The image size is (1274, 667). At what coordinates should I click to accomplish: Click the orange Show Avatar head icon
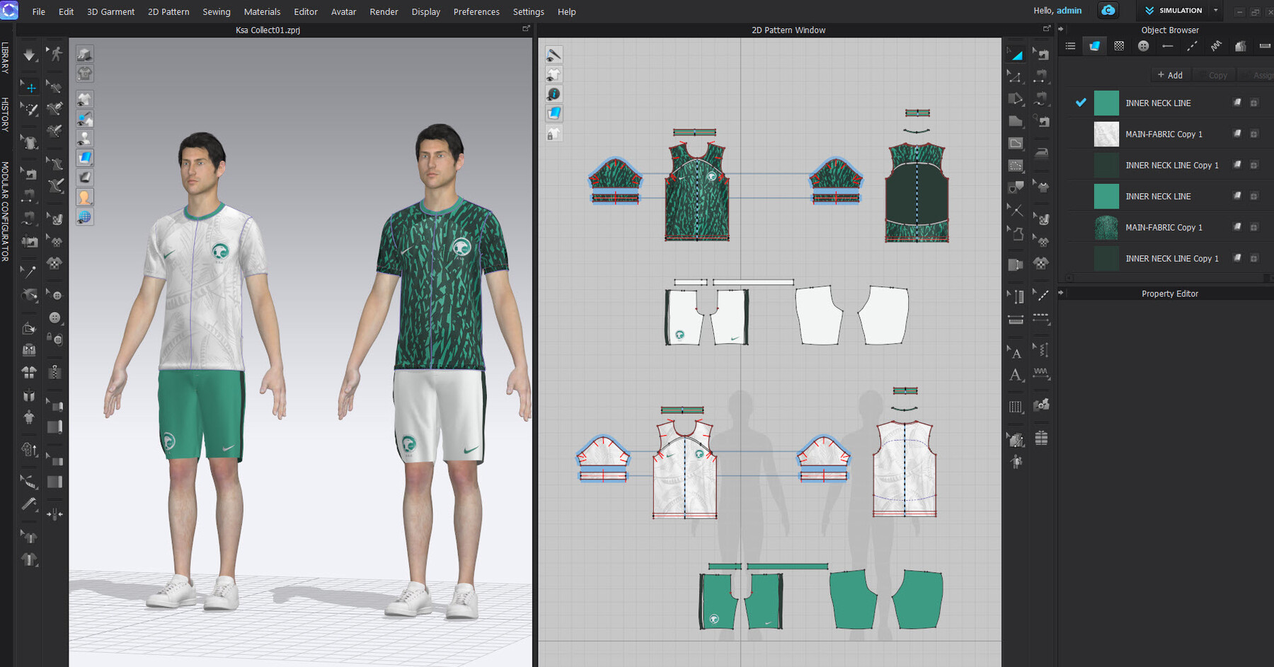pyautogui.click(x=84, y=197)
